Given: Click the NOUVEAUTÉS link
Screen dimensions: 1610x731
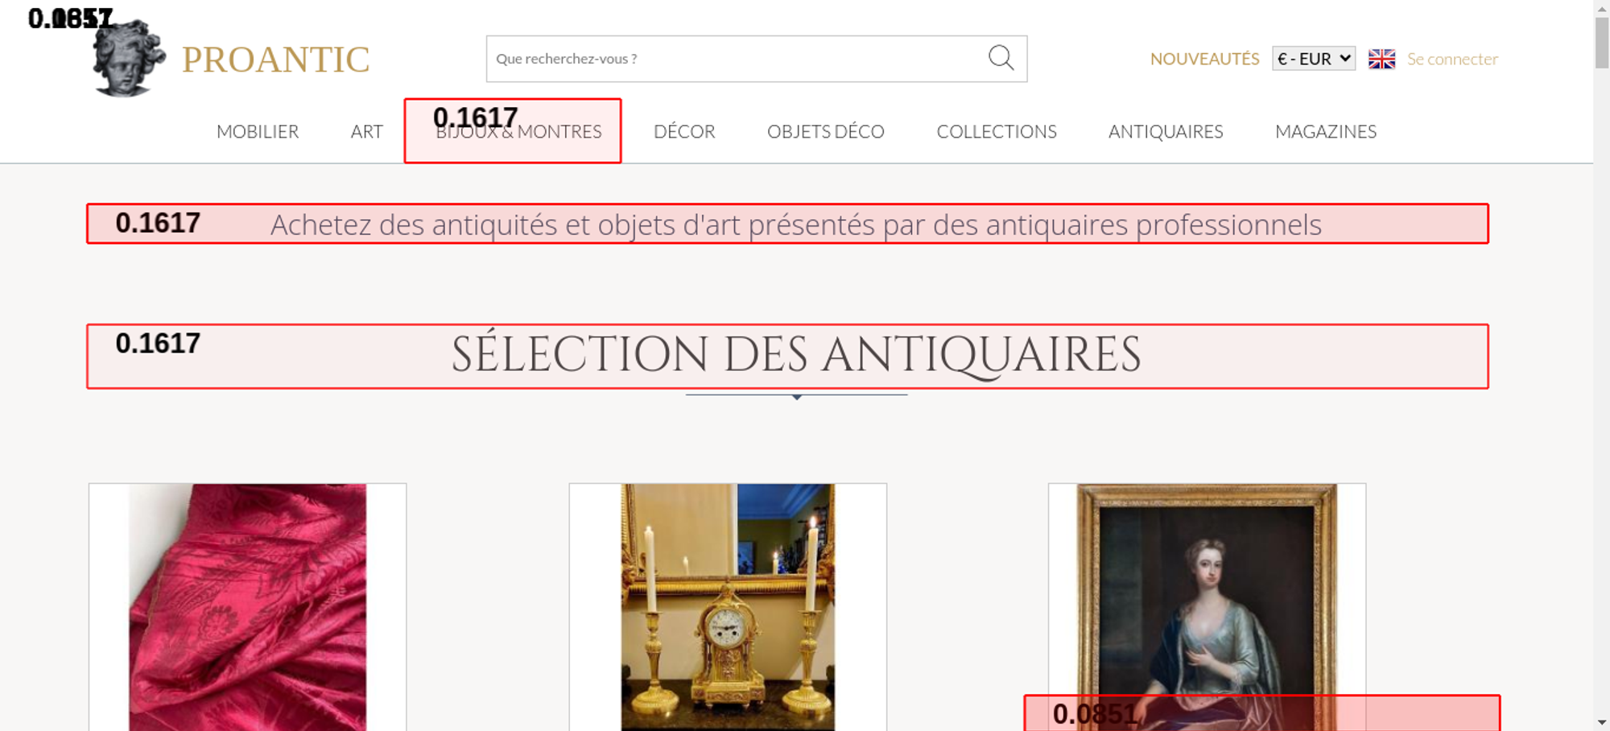Looking at the screenshot, I should (x=1204, y=59).
